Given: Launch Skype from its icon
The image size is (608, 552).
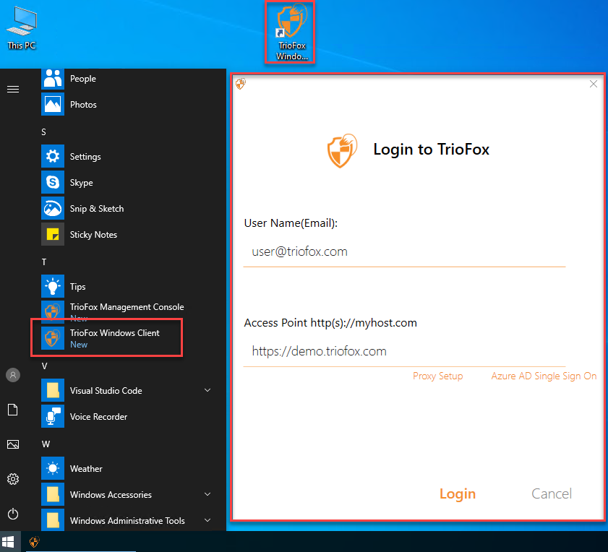Looking at the screenshot, I should tap(53, 182).
